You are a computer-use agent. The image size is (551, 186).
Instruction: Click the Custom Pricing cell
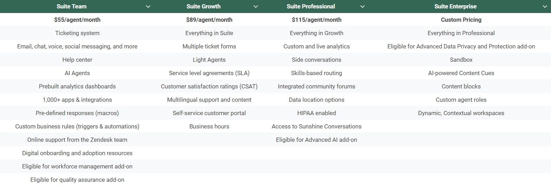click(461, 20)
